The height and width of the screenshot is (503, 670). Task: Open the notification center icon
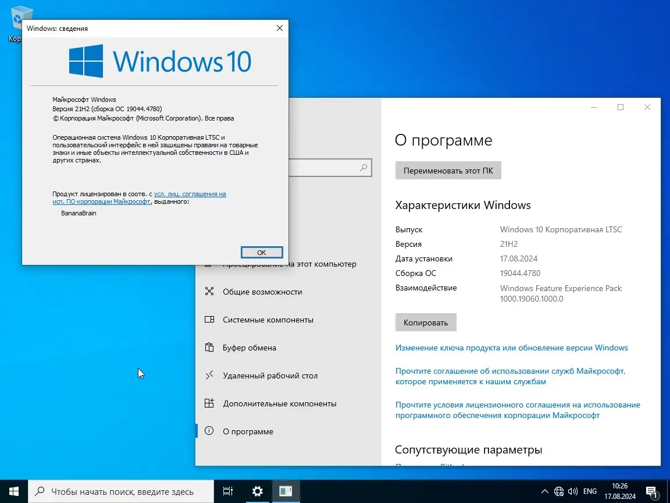pyautogui.click(x=651, y=491)
